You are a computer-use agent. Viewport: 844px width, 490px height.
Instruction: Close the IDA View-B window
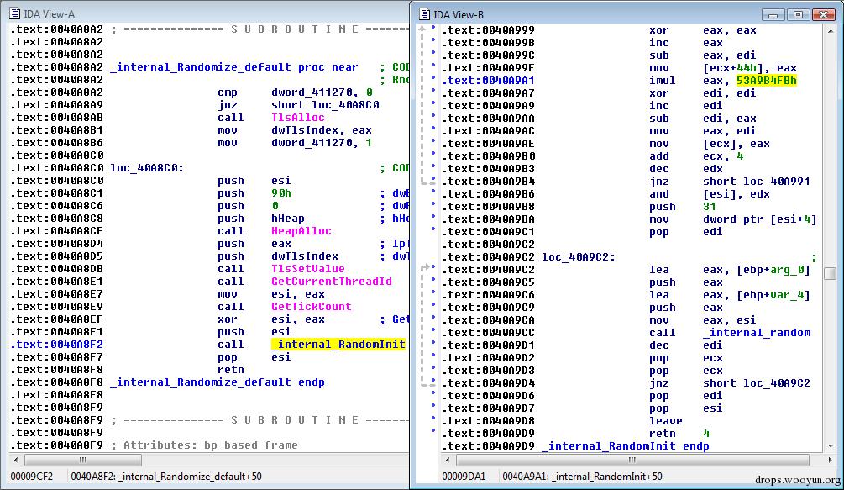(822, 14)
